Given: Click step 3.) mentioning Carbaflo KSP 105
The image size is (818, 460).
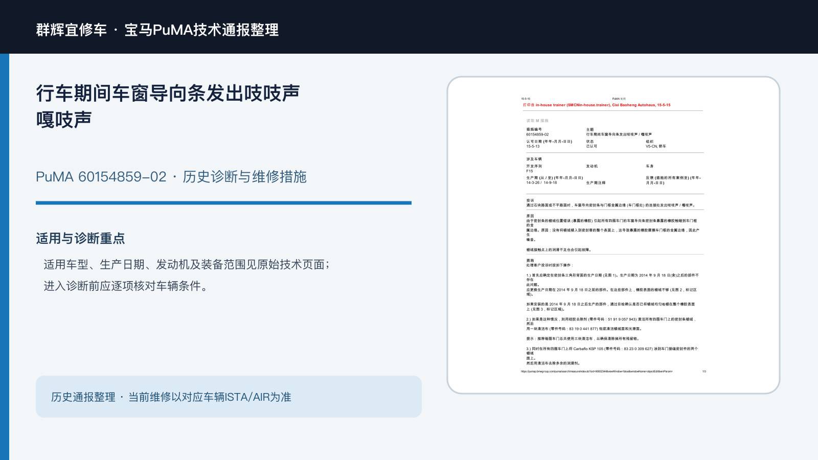Looking at the screenshot, I should [x=612, y=356].
